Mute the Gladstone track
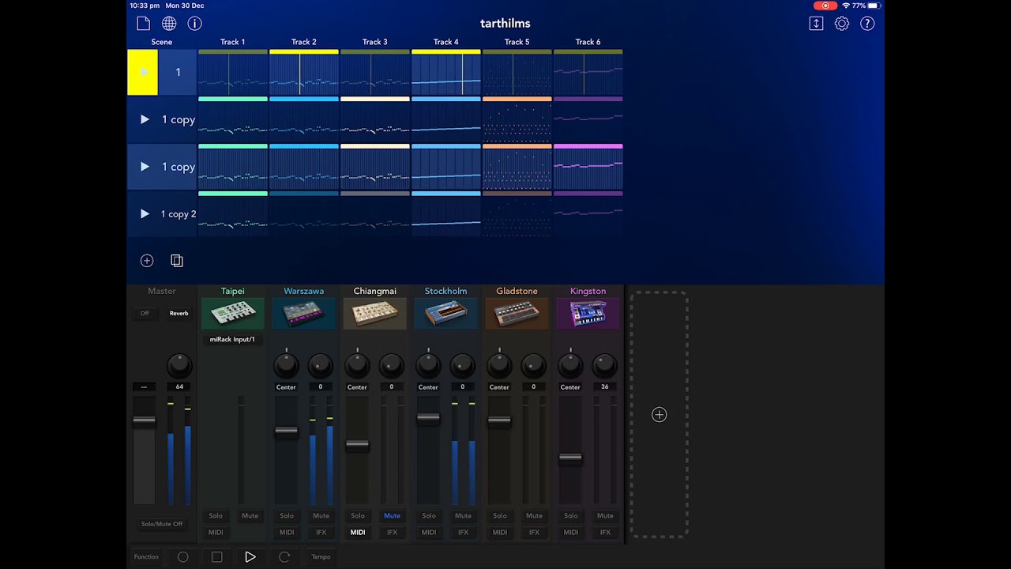This screenshot has width=1011, height=569. [x=534, y=516]
